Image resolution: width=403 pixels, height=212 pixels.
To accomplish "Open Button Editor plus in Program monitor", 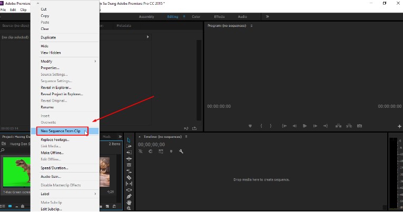I will tap(399, 126).
